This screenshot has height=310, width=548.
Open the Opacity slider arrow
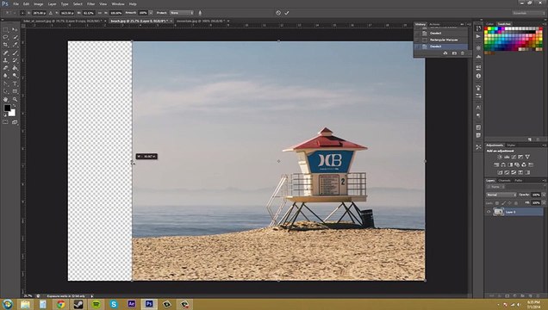point(544,195)
